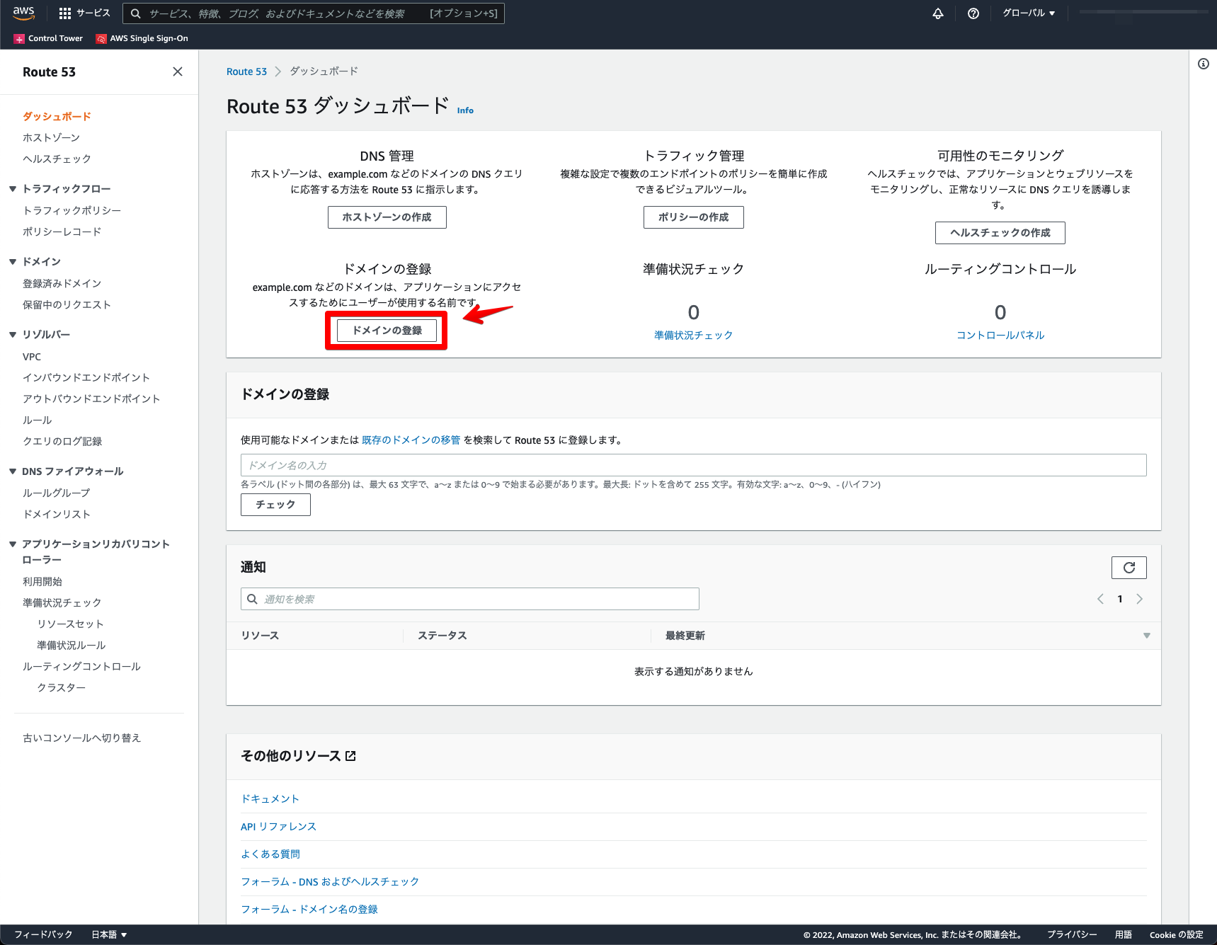Open アウトバウンドエンドポイント in sidebar
This screenshot has height=945, width=1217.
(x=91, y=399)
